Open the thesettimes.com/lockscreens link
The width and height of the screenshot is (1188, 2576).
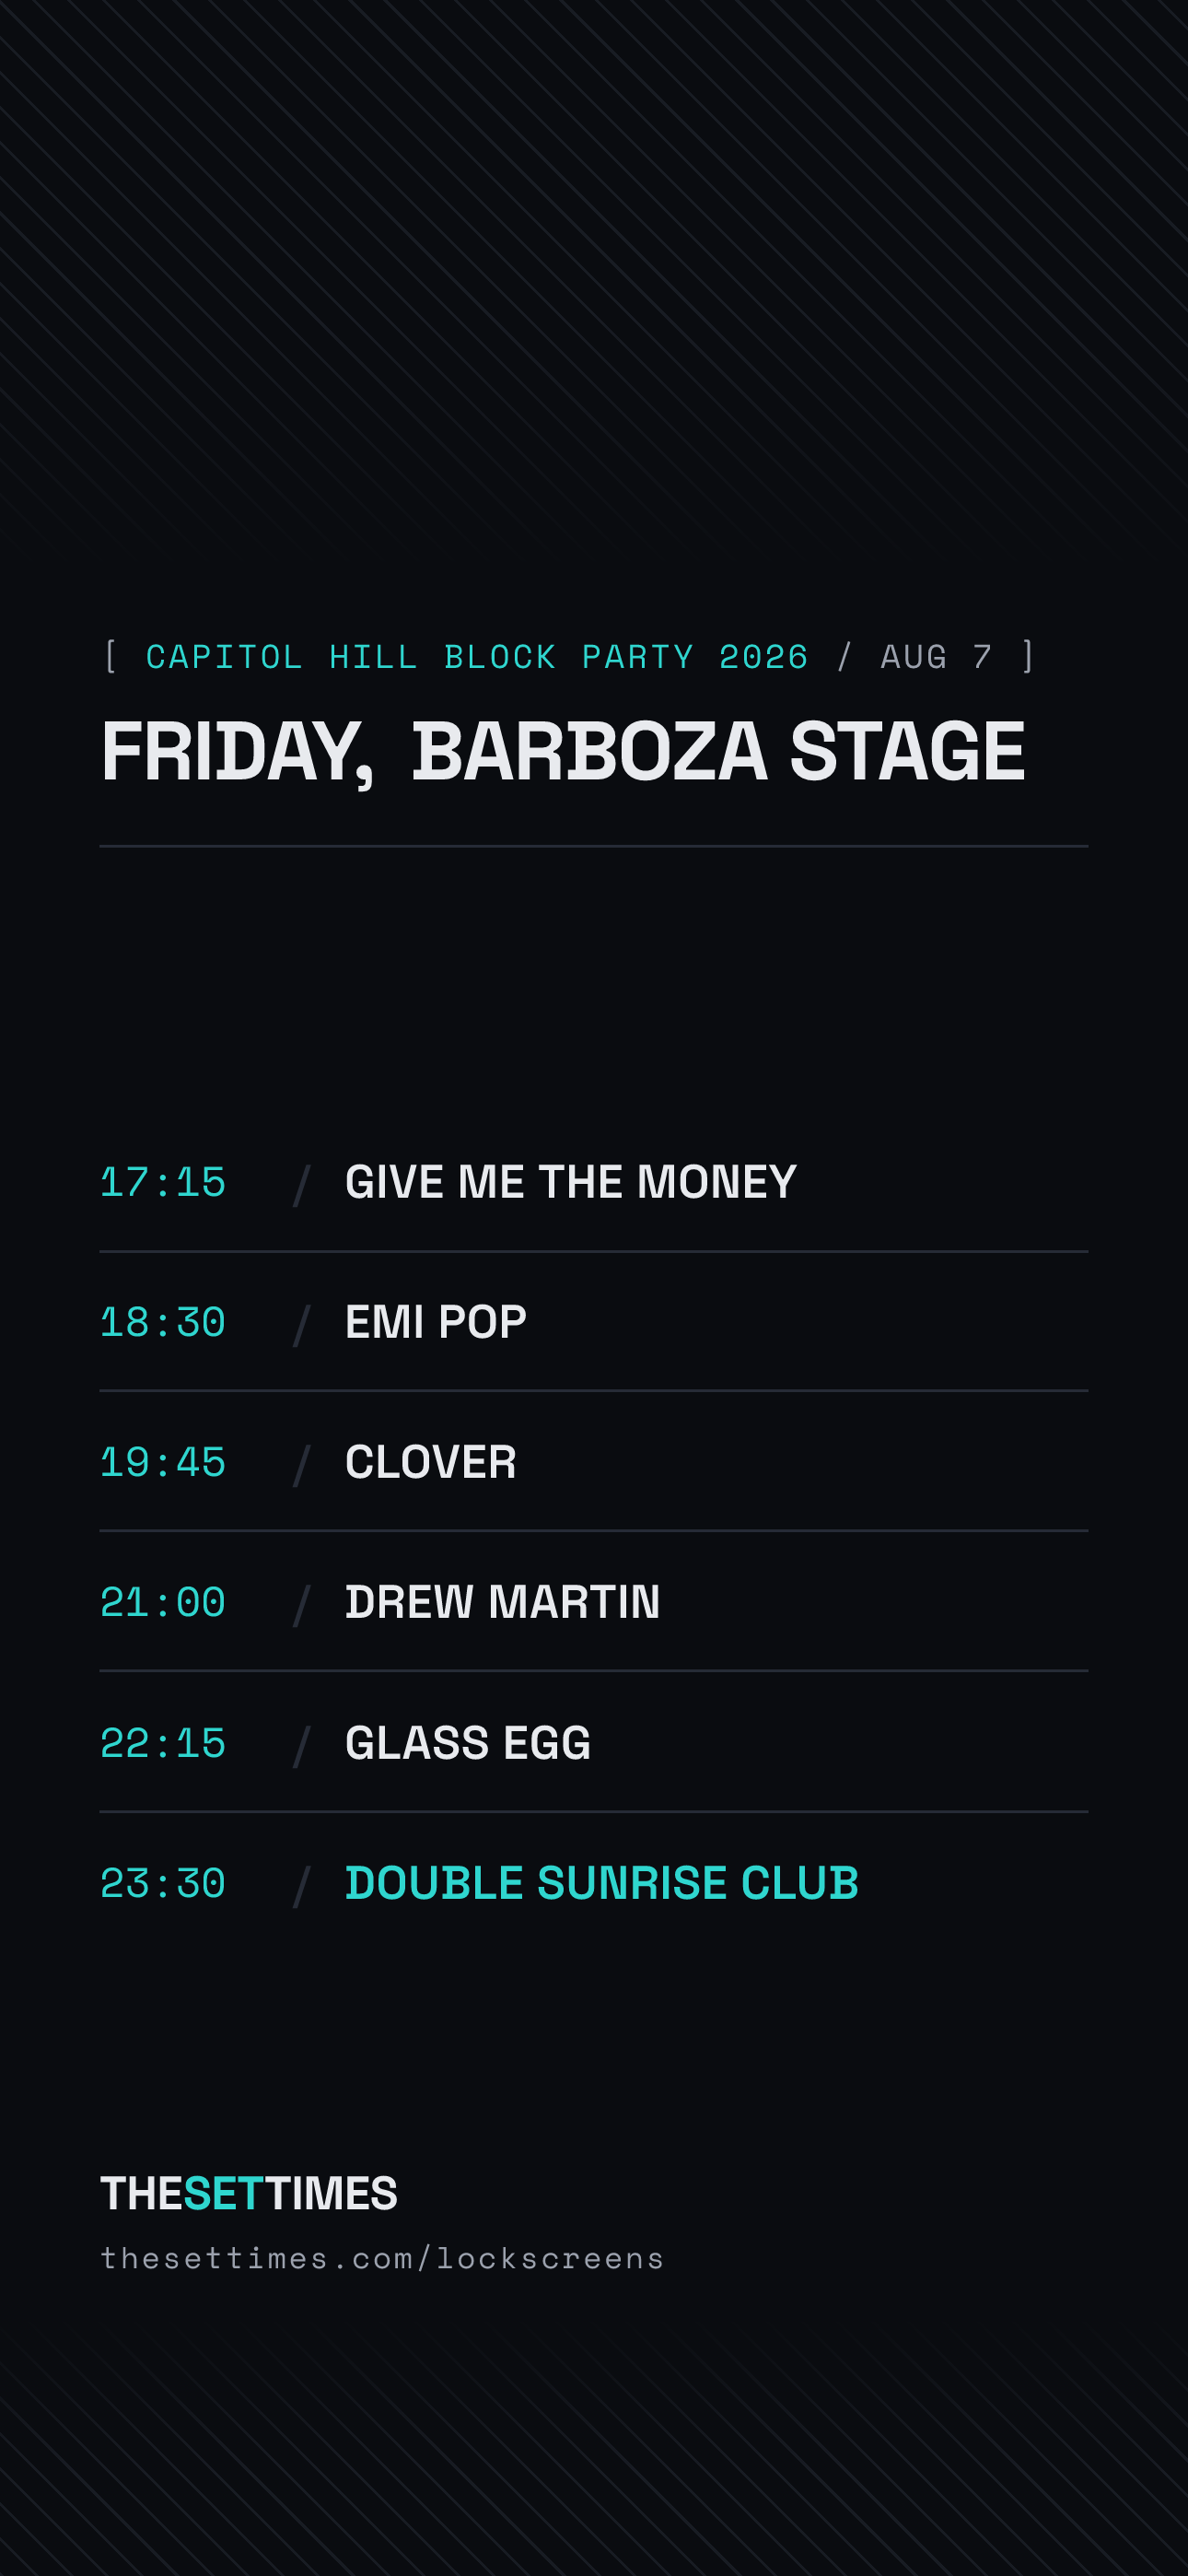382,2259
